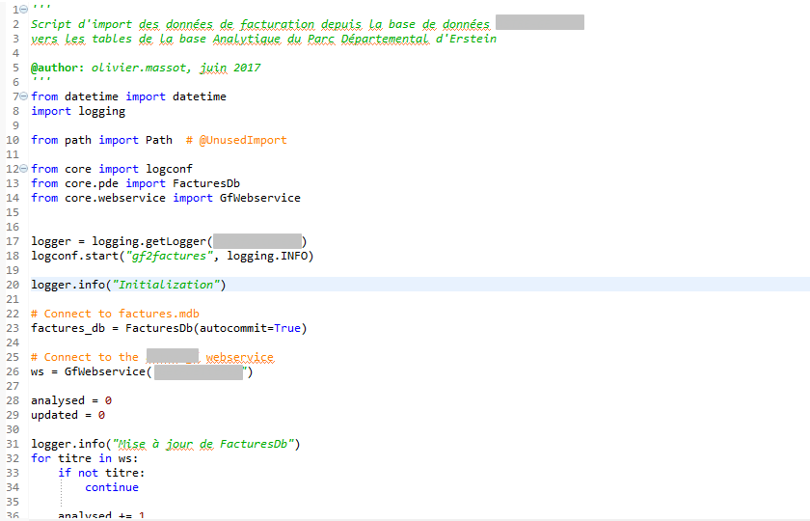Image resolution: width=810 pixels, height=521 pixels.
Task: Collapse the core imports fold at line 12
Action: (23, 169)
